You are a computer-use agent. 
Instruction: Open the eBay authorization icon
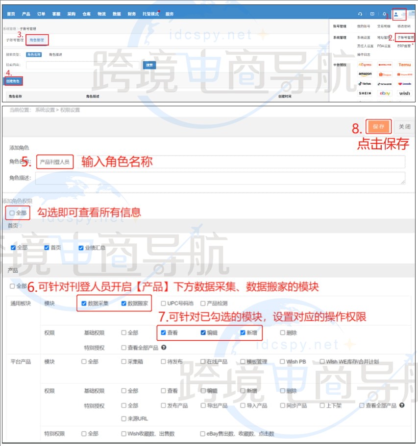point(385,93)
